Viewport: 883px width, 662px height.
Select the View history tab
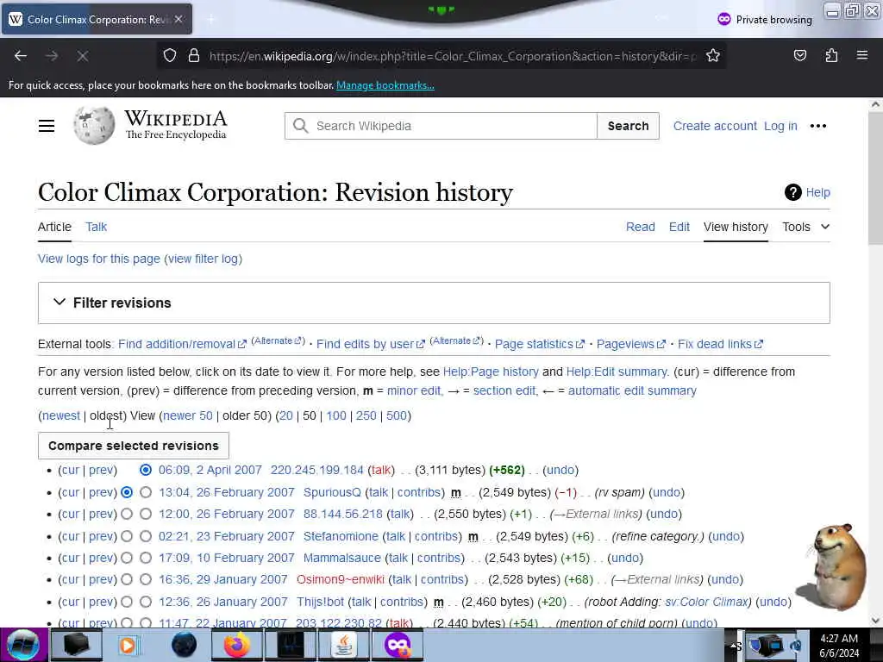tap(736, 227)
